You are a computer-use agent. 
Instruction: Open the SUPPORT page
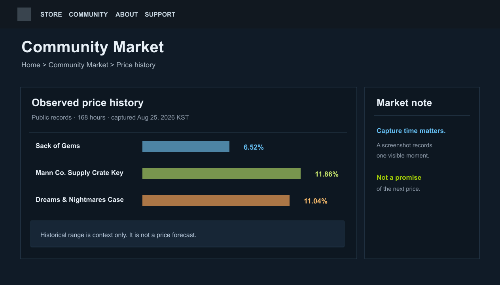(x=160, y=14)
